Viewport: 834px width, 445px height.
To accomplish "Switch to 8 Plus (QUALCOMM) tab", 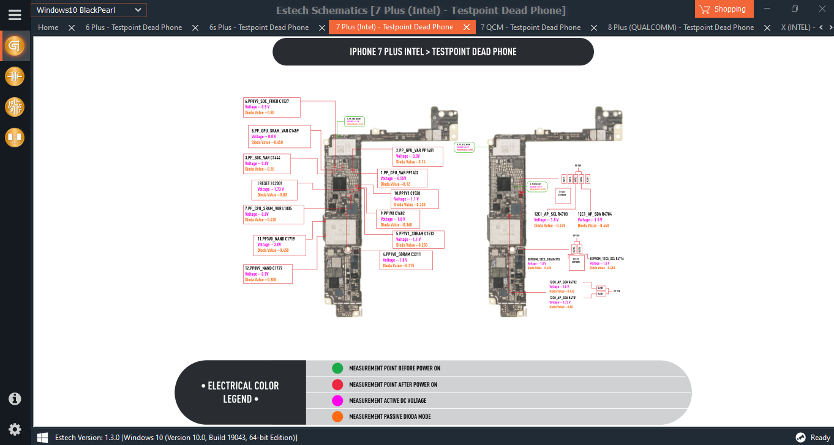I will coord(681,28).
